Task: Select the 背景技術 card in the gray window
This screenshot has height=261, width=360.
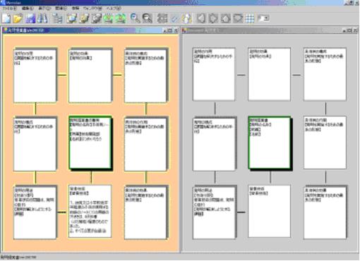Action: (270, 211)
